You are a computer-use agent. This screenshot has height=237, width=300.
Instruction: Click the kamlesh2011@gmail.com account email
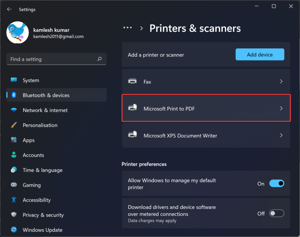click(58, 37)
